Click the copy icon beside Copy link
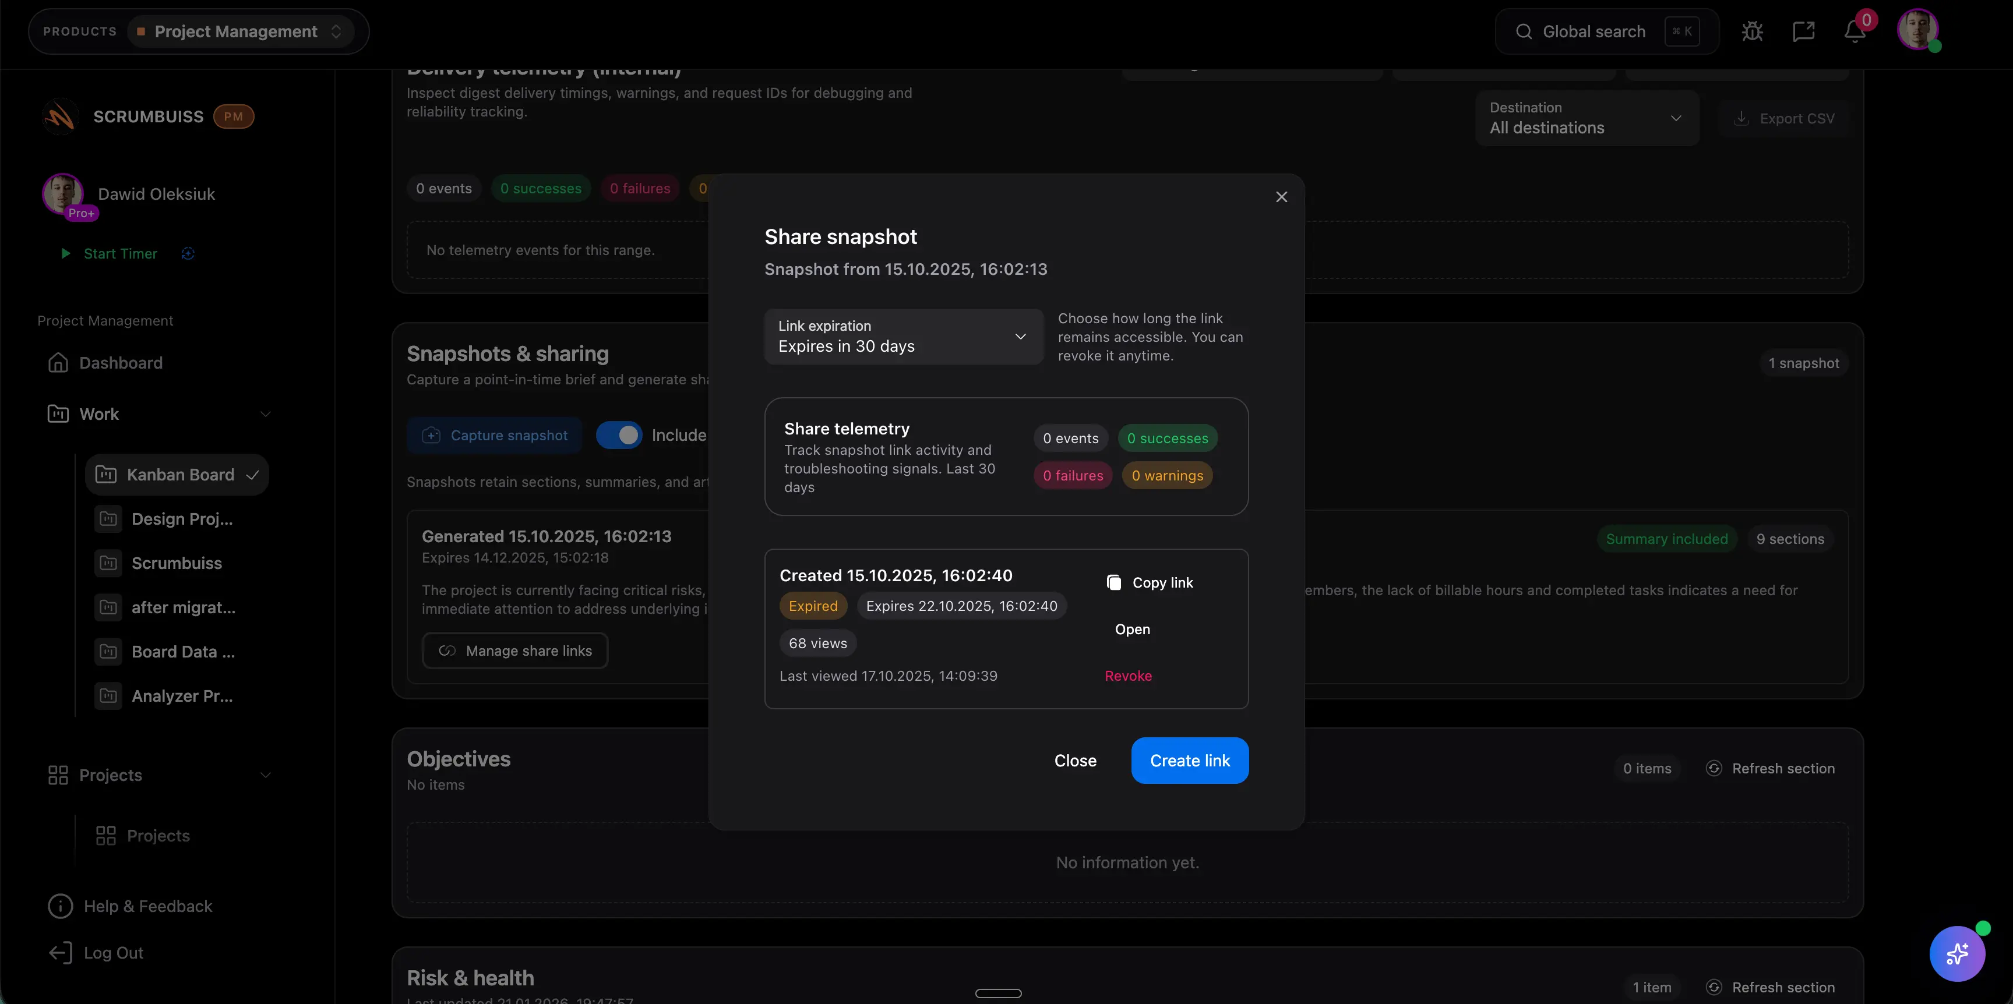 [x=1113, y=583]
